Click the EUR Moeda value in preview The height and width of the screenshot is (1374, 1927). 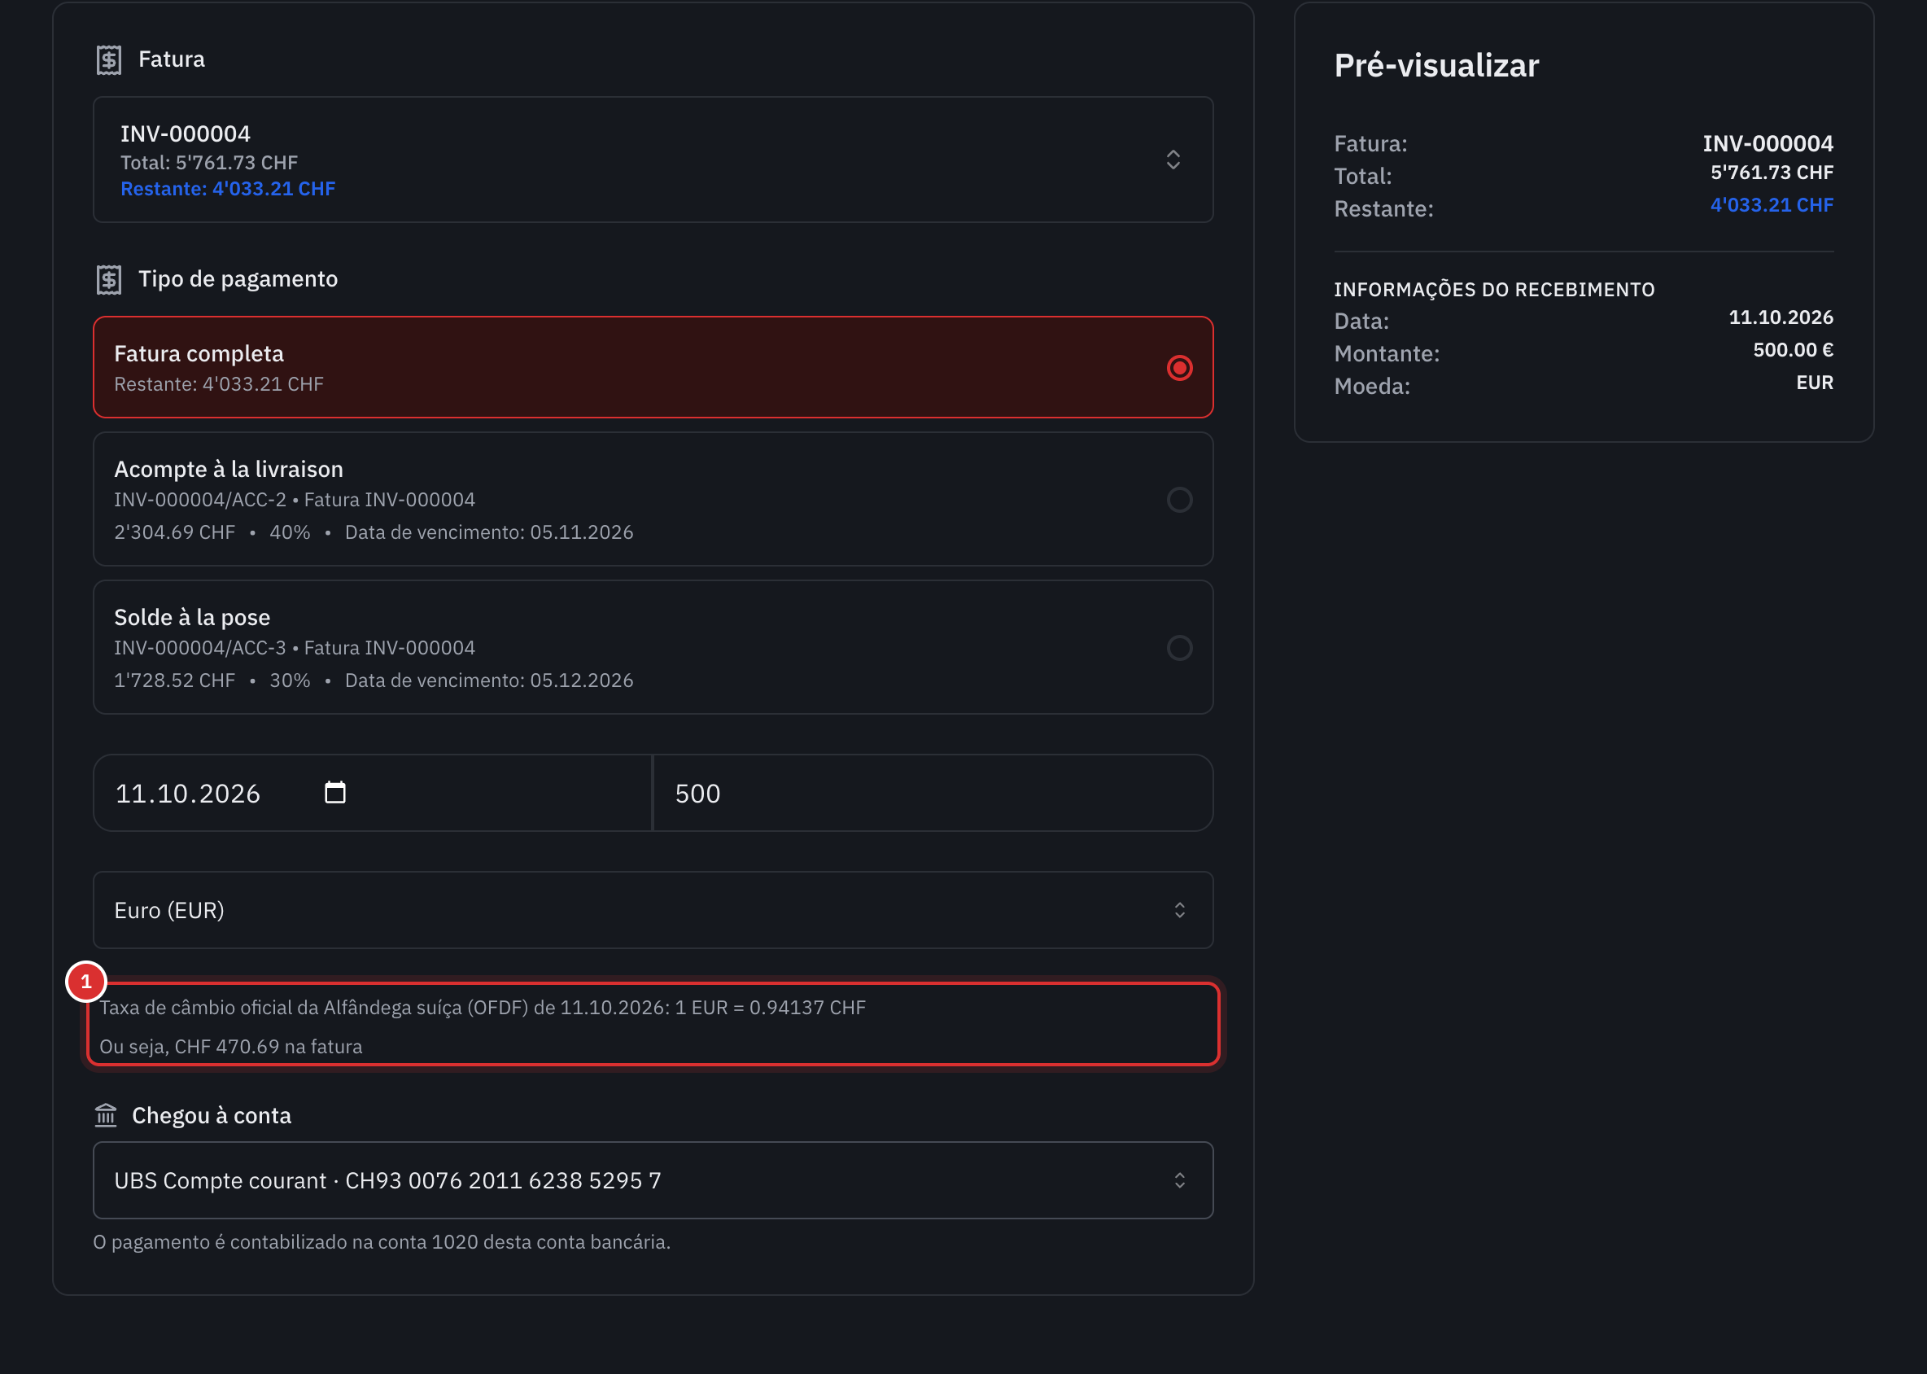1815,383
